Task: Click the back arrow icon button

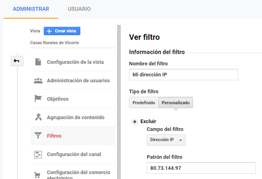Action: pos(17,61)
